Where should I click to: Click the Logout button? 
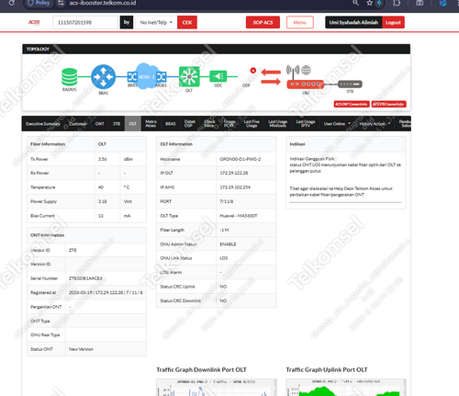click(393, 22)
